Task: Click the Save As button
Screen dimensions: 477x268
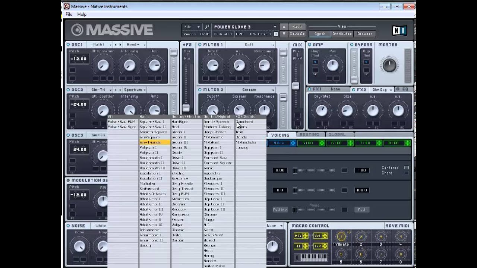Action: 297,34
